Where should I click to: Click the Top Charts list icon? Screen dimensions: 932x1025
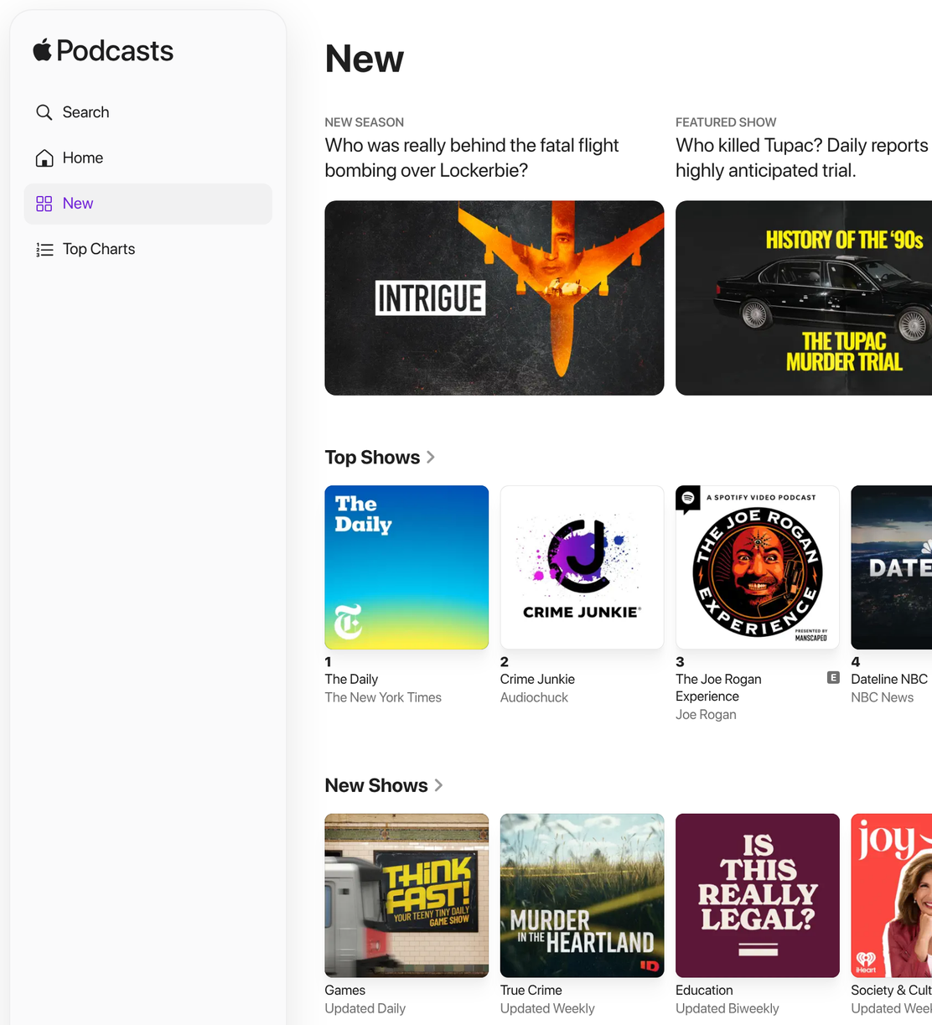(x=44, y=249)
